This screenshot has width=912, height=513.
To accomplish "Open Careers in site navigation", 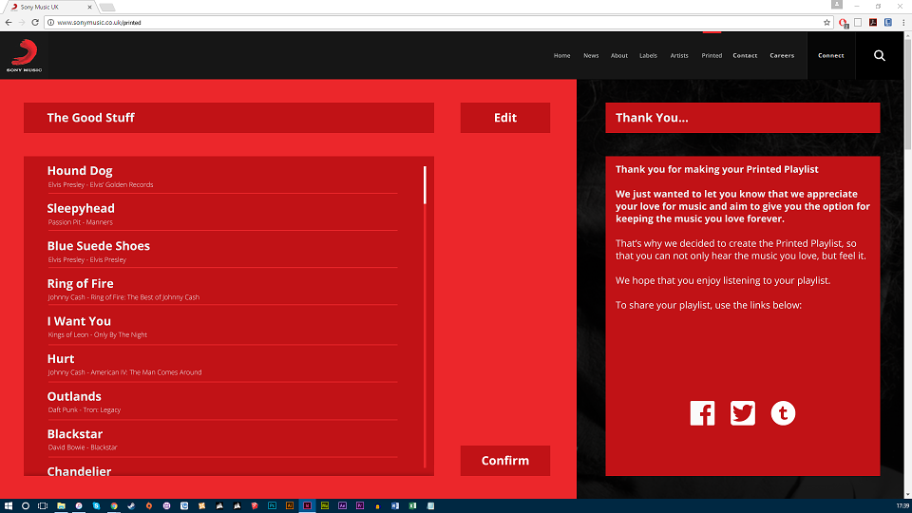I will (782, 56).
